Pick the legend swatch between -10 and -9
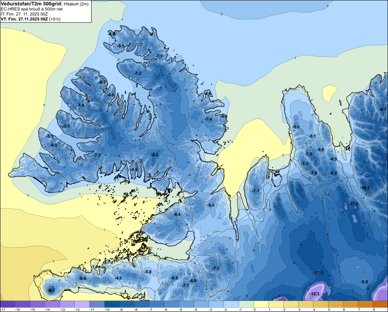The height and width of the screenshot is (312, 388). (x=112, y=304)
